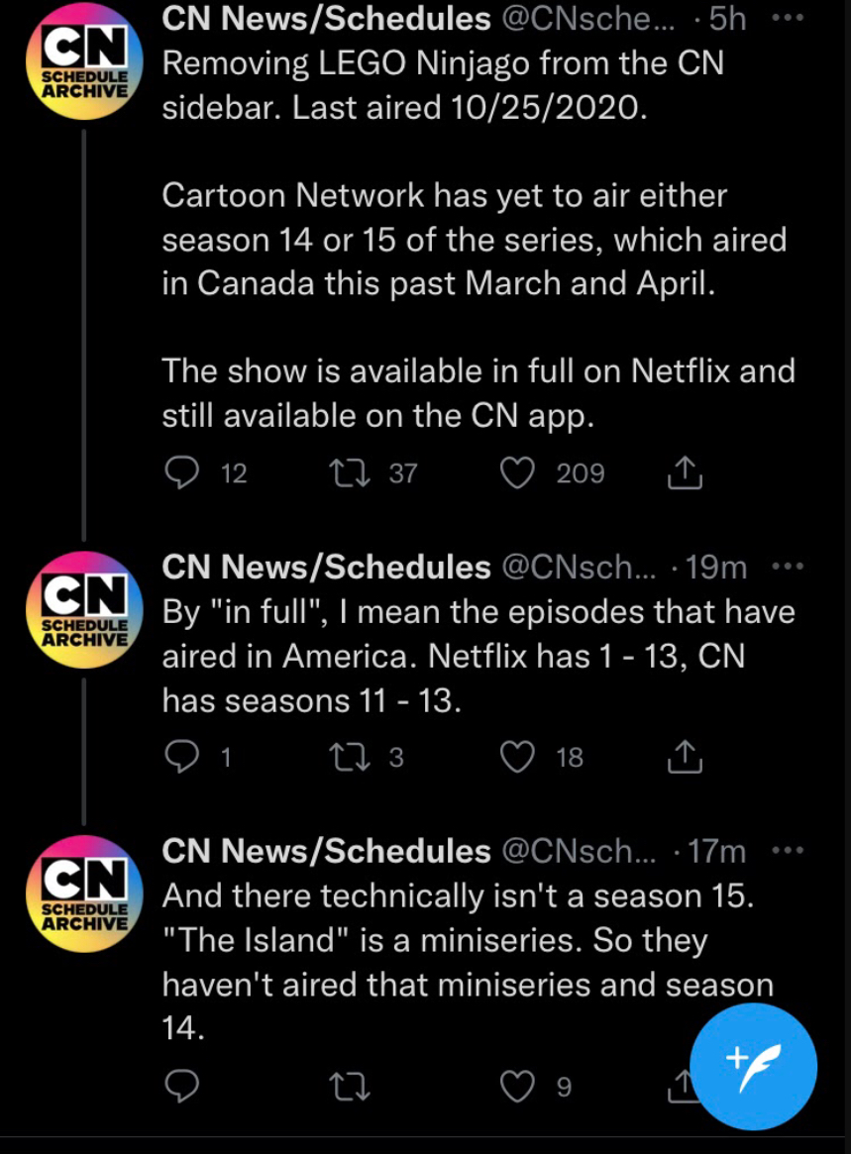Open CN Schedule Archive avatar on second tweet
Image resolution: width=851 pixels, height=1154 pixels.
click(x=85, y=608)
